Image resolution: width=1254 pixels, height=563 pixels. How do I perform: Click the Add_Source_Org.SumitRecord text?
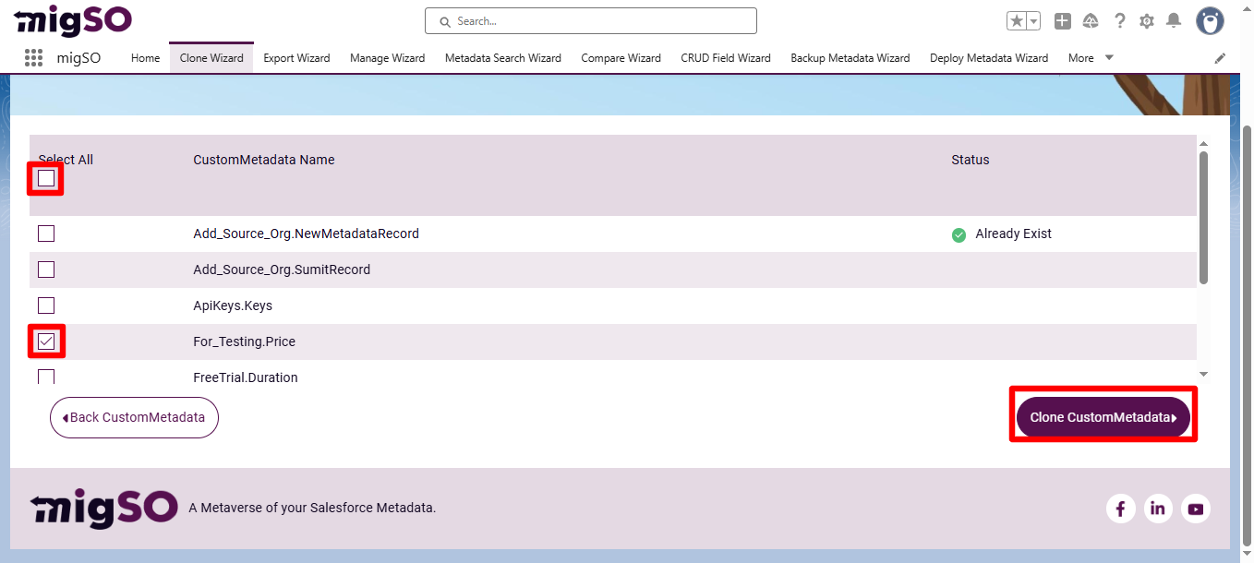[282, 270]
